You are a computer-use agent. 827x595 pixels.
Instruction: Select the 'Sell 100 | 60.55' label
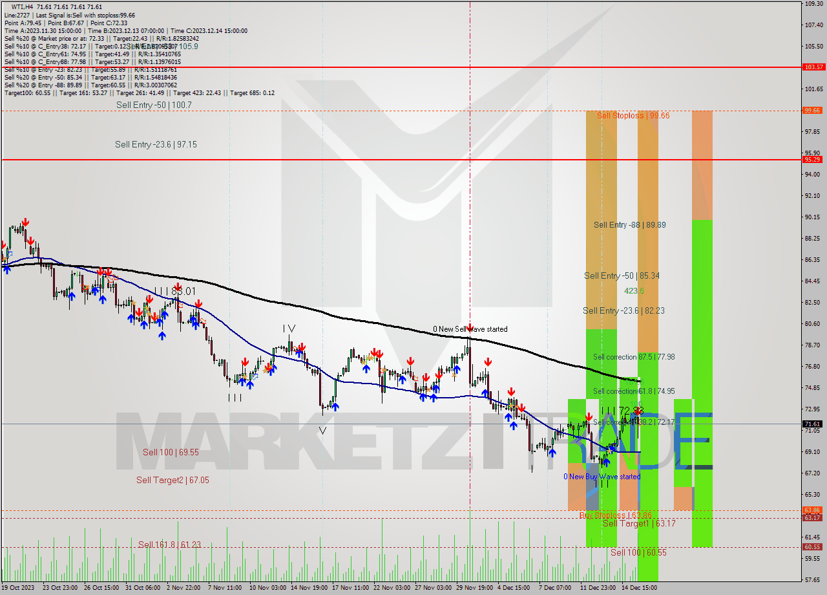pos(638,552)
